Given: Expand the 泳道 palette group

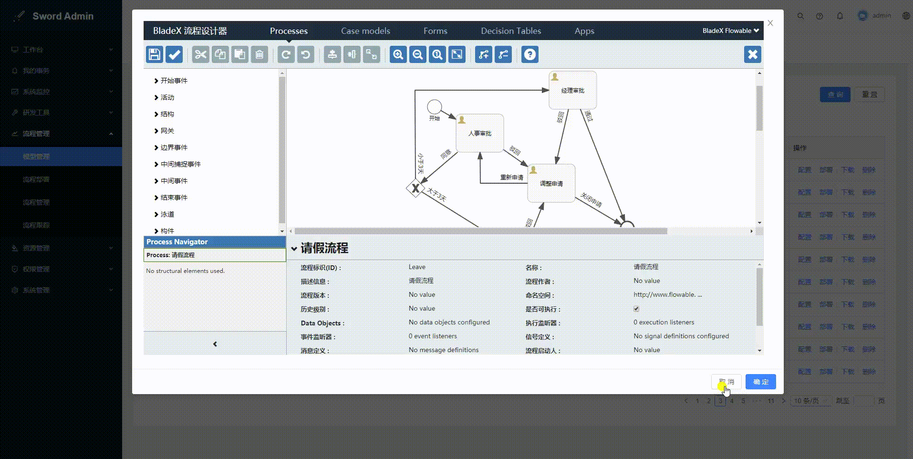Looking at the screenshot, I should click(x=164, y=214).
